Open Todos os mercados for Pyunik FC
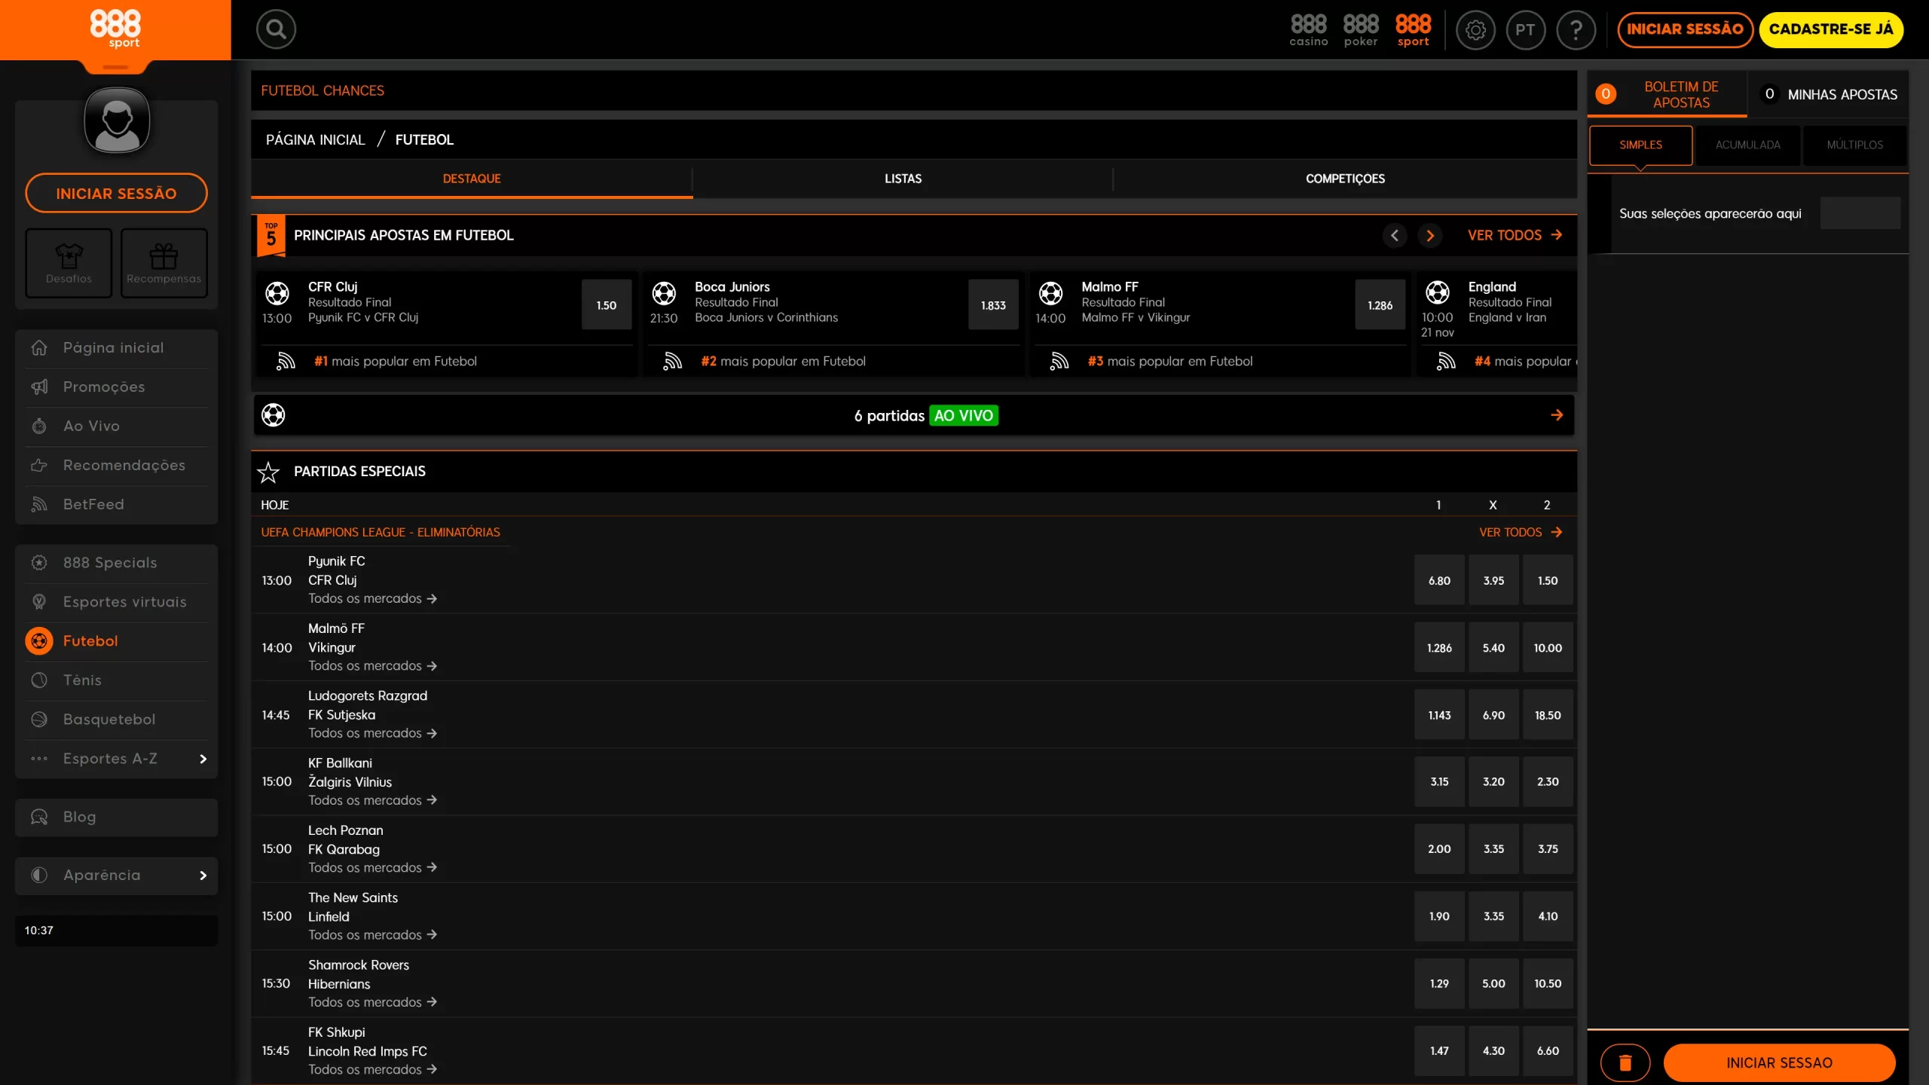The image size is (1929, 1085). [x=372, y=598]
